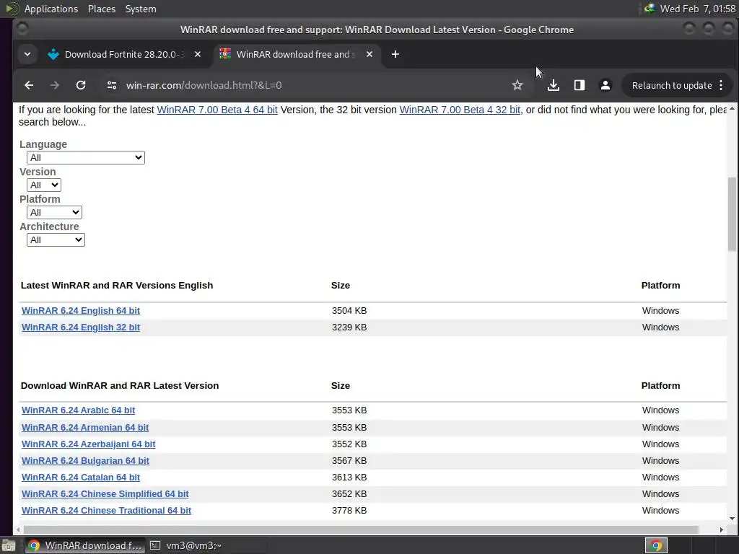Click the 3778 KB size cell
739x554 pixels.
(x=349, y=510)
